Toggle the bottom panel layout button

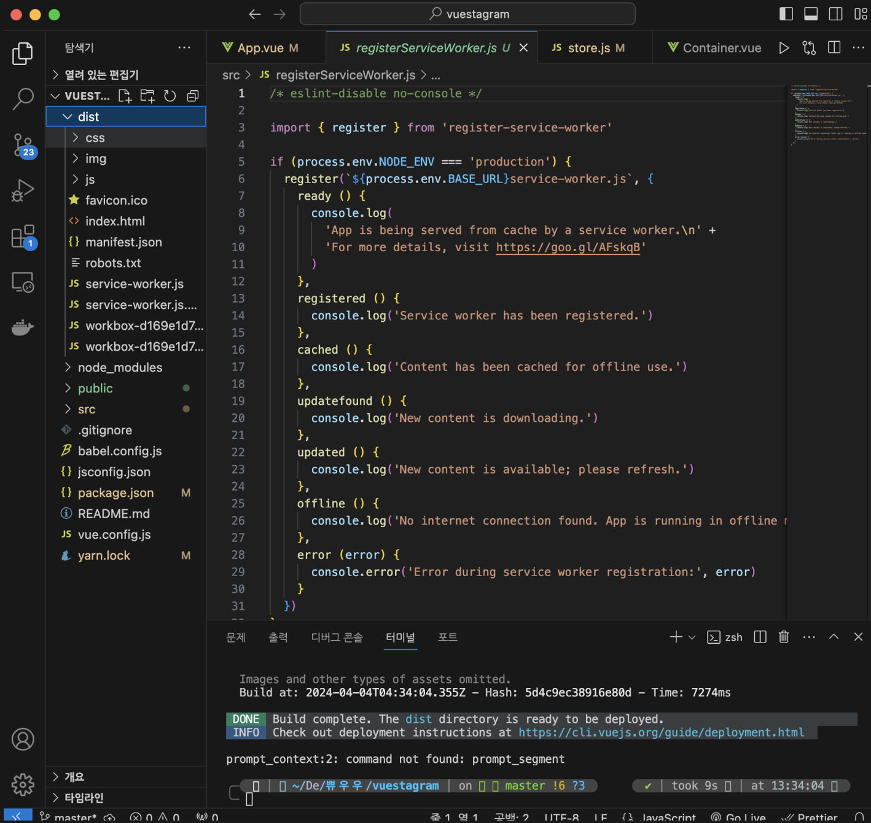[x=811, y=14]
